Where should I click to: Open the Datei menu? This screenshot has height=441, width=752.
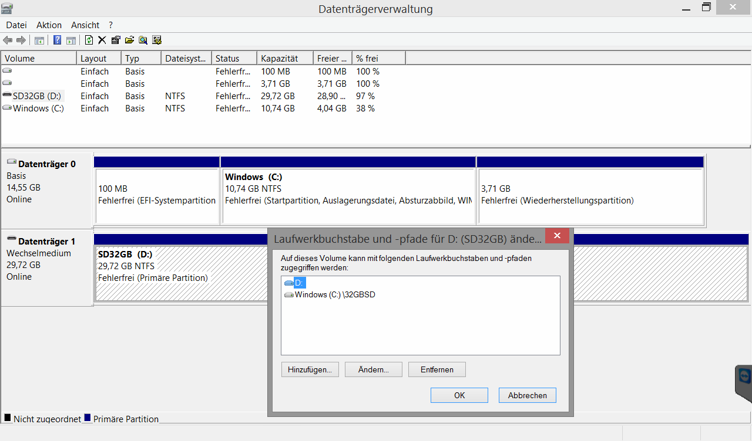pyautogui.click(x=16, y=25)
